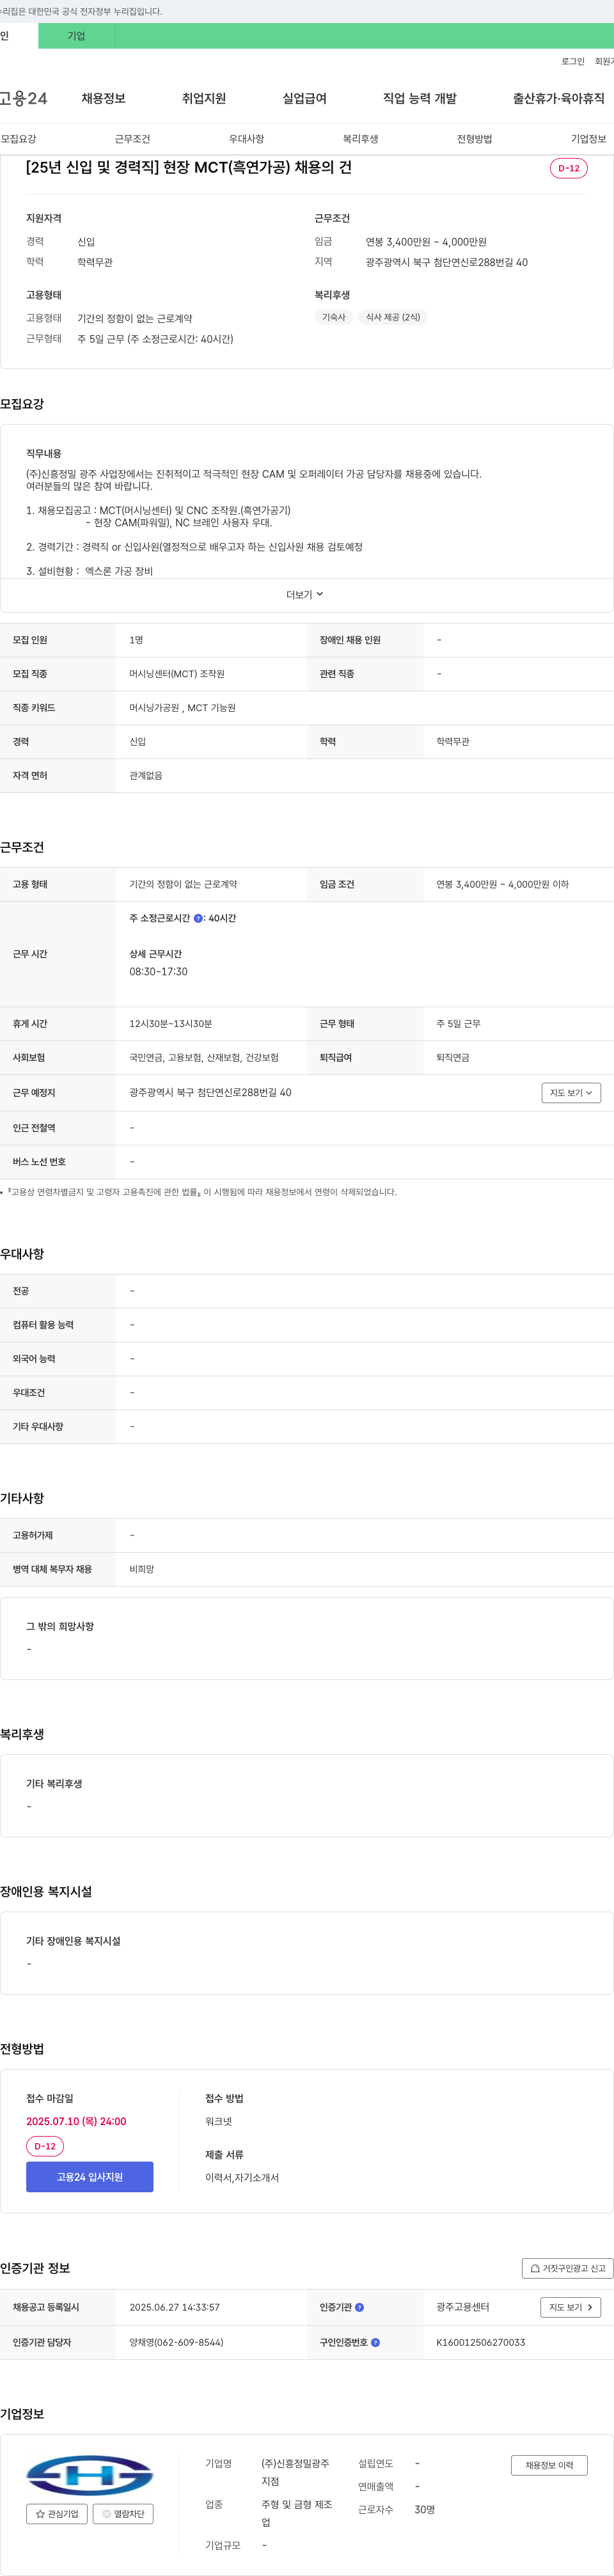614x2576 pixels.
Task: Click the 인증기관 help icon
Action: coord(359,2307)
